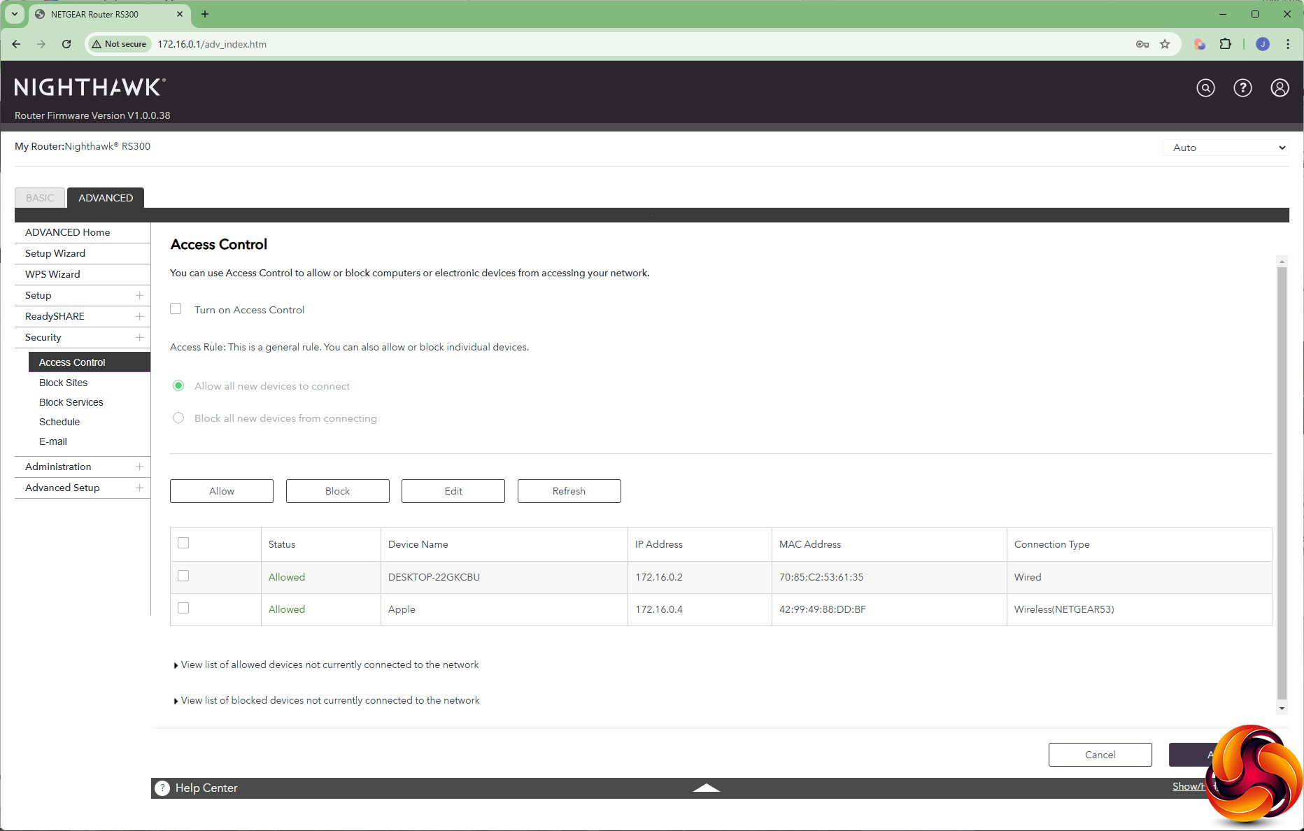Open Block Services under Security
This screenshot has height=831, width=1304.
[71, 402]
